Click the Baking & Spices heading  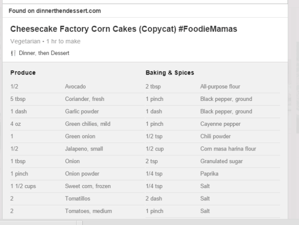pos(170,73)
